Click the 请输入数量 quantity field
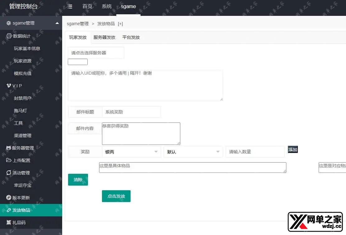The height and width of the screenshot is (235, 346). pos(255,152)
